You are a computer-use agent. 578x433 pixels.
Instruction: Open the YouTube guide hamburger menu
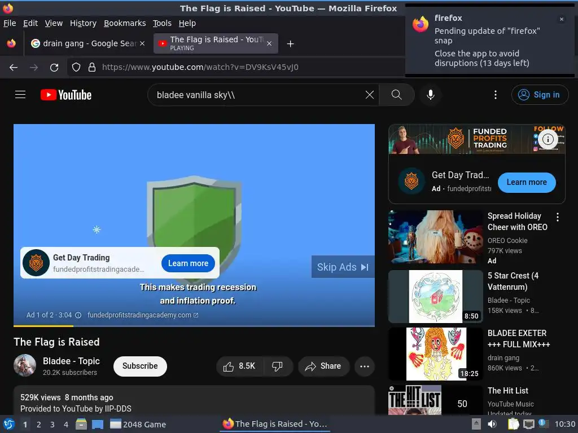(20, 95)
